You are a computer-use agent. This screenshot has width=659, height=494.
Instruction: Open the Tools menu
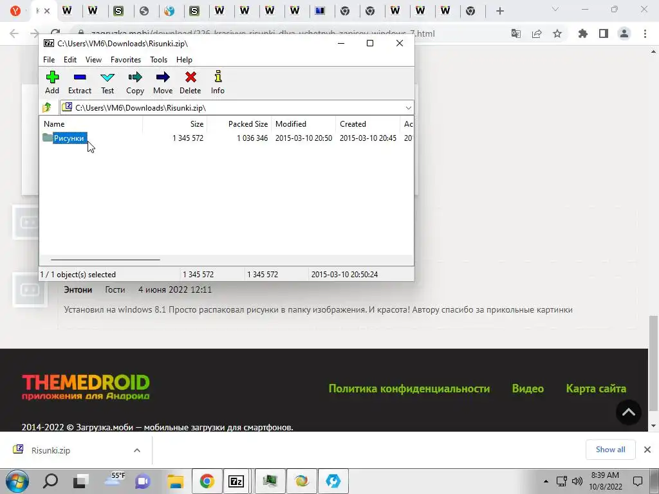click(158, 60)
